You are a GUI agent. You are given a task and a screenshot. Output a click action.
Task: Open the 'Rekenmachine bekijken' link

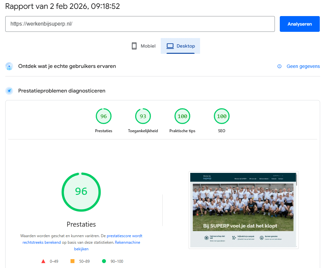[128, 242]
